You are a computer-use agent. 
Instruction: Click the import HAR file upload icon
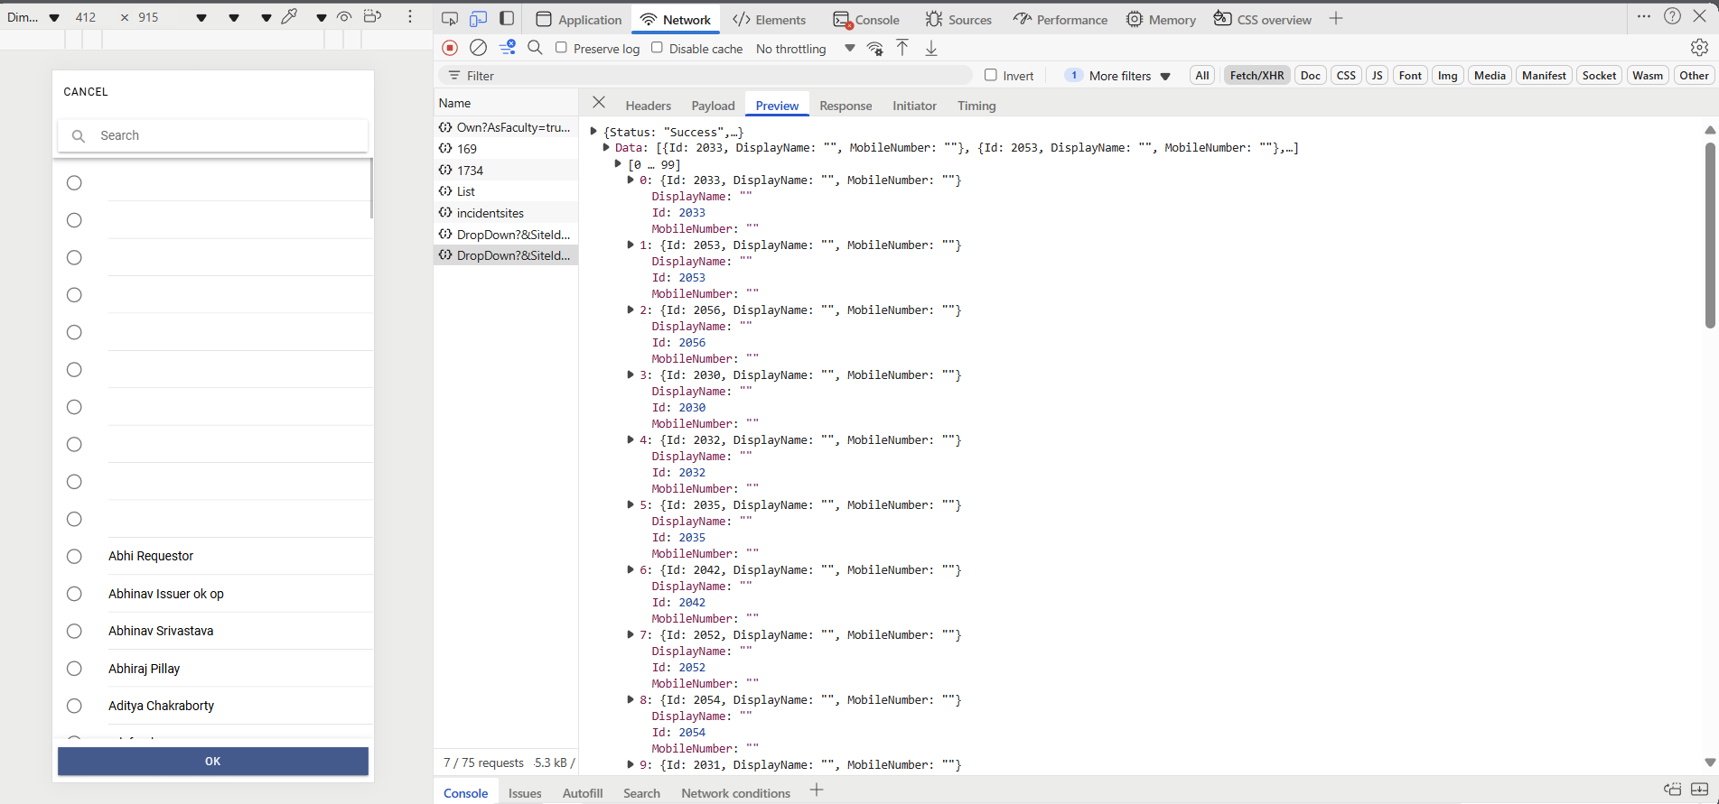click(x=902, y=48)
